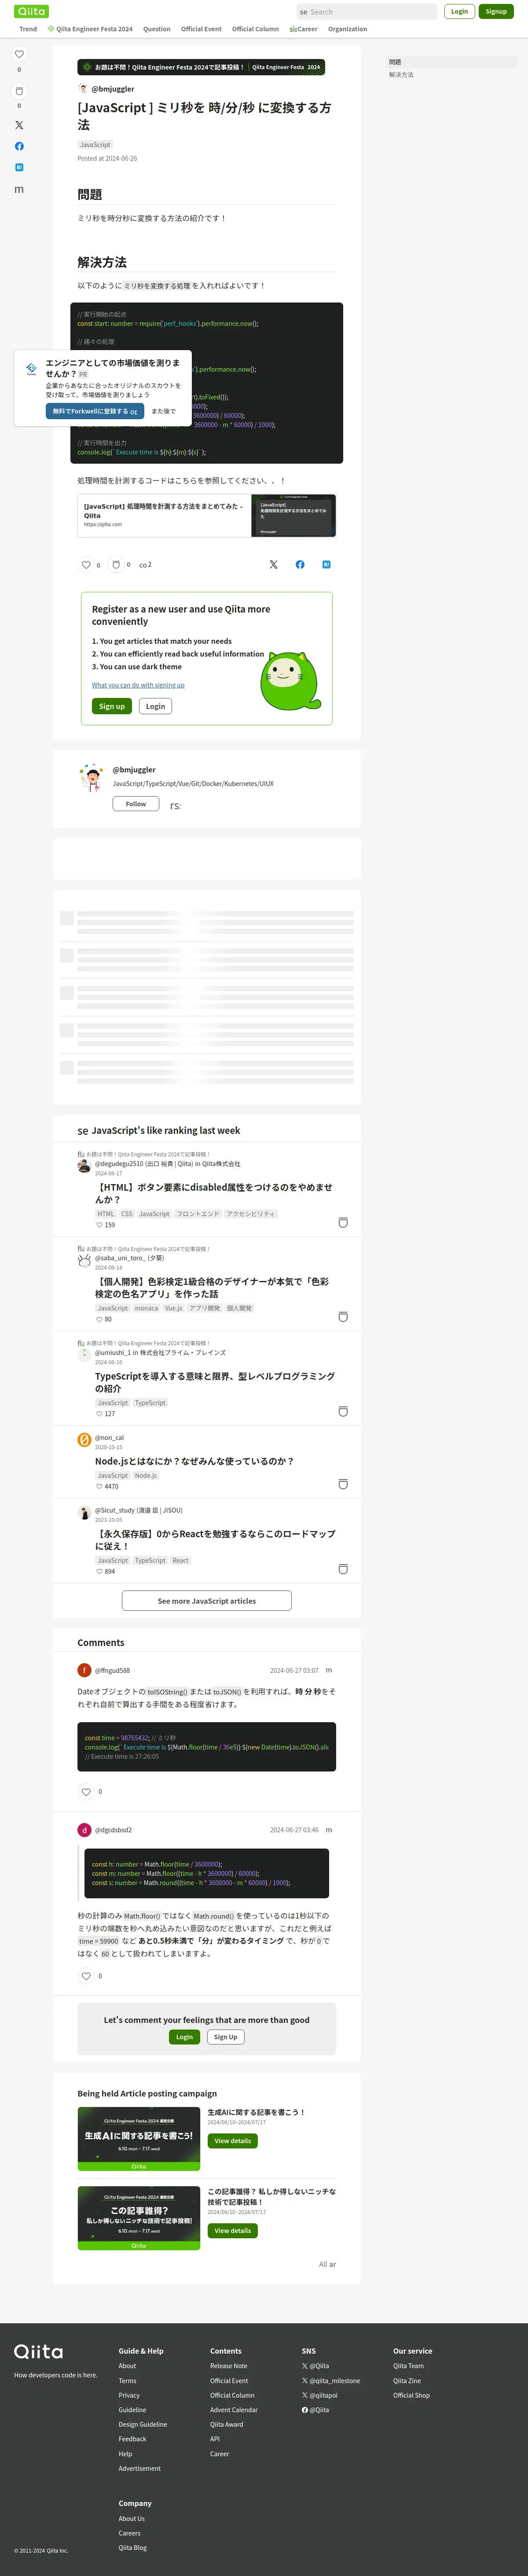This screenshot has width=528, height=2576.
Task: Jump to 解決方法 in the table of contents
Action: (401, 75)
